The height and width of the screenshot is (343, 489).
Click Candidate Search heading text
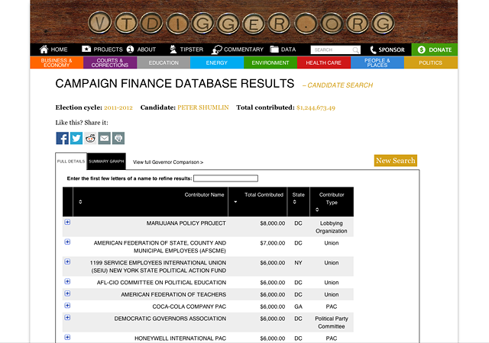pos(338,85)
